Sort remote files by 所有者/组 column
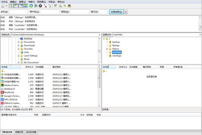This screenshot has width=202, height=135. 178,67
